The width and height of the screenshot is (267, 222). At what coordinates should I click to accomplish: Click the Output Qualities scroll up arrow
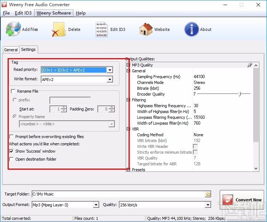[x=256, y=65]
